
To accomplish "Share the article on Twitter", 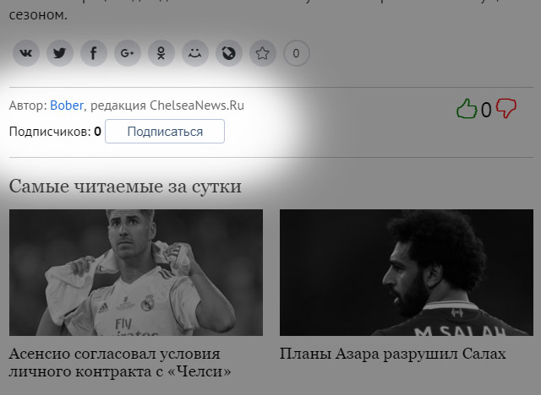I will (59, 53).
